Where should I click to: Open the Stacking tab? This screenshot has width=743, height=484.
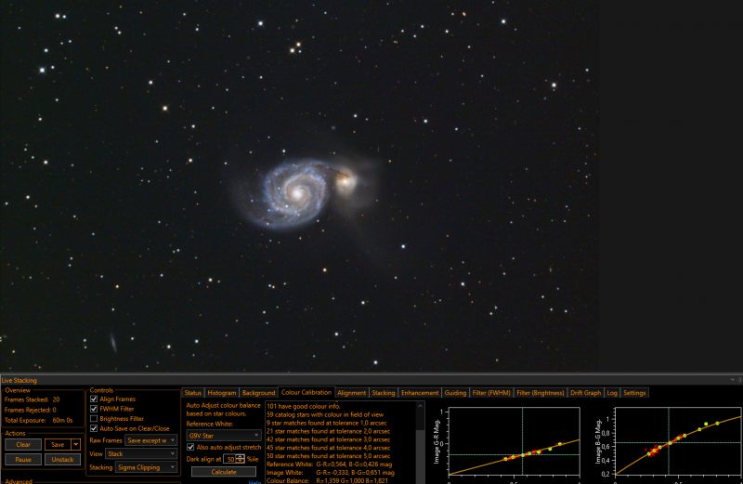384,393
